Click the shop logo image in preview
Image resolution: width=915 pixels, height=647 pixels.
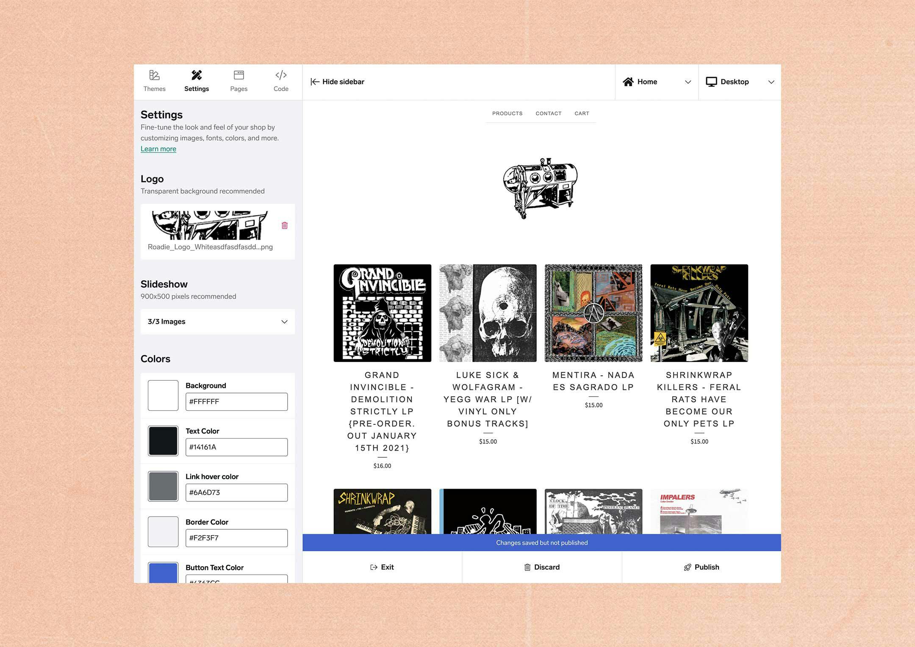pos(540,188)
